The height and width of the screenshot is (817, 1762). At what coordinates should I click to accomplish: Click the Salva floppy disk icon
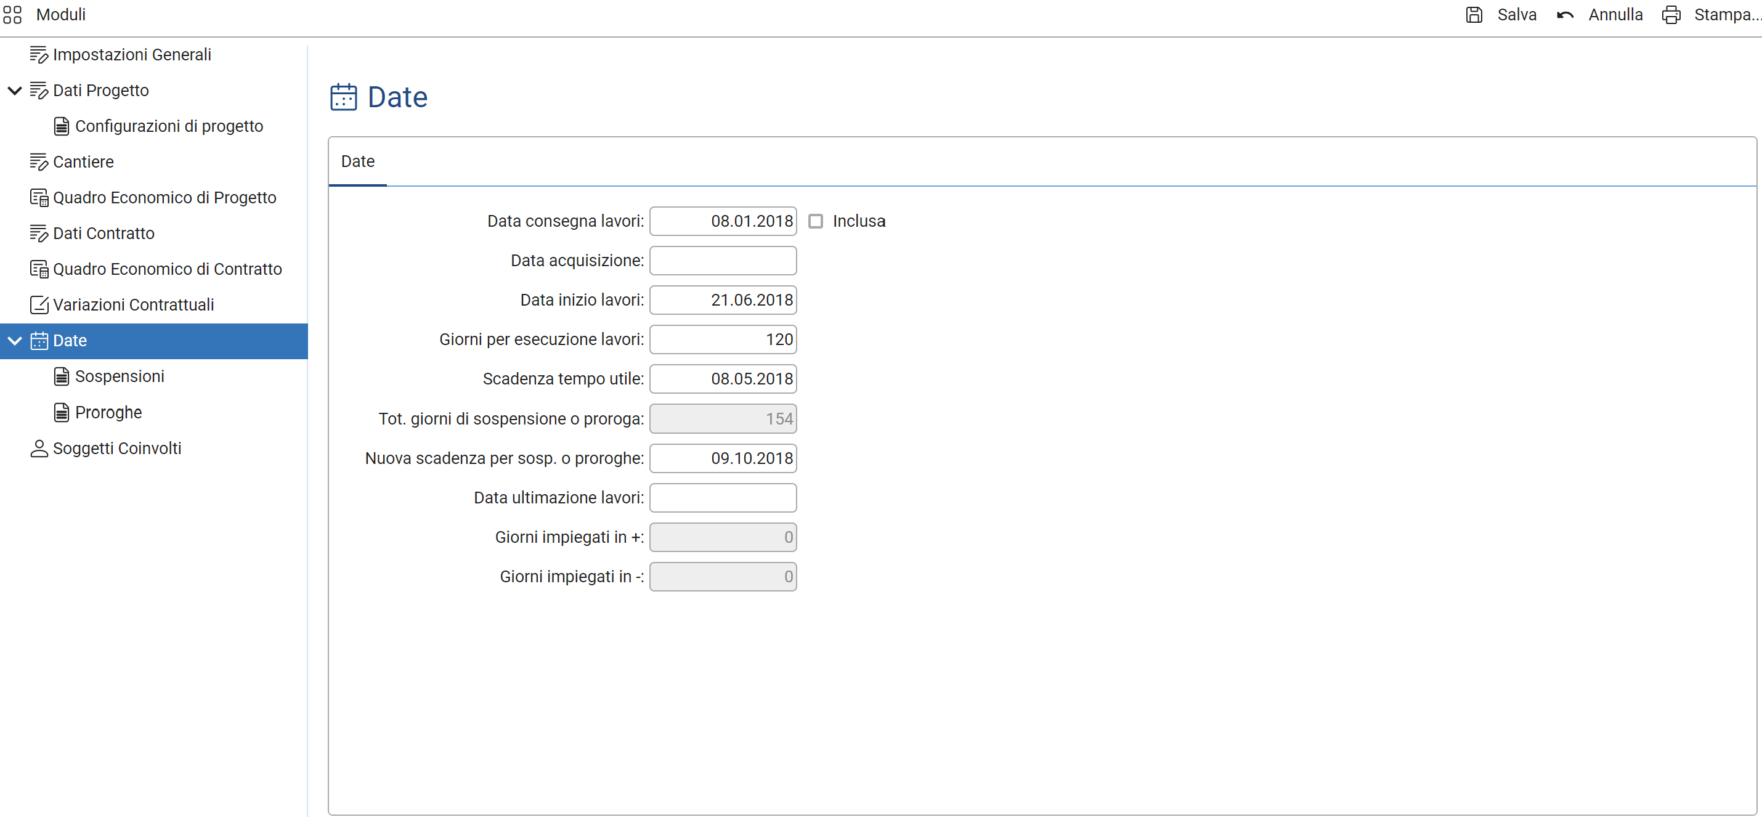pos(1473,15)
